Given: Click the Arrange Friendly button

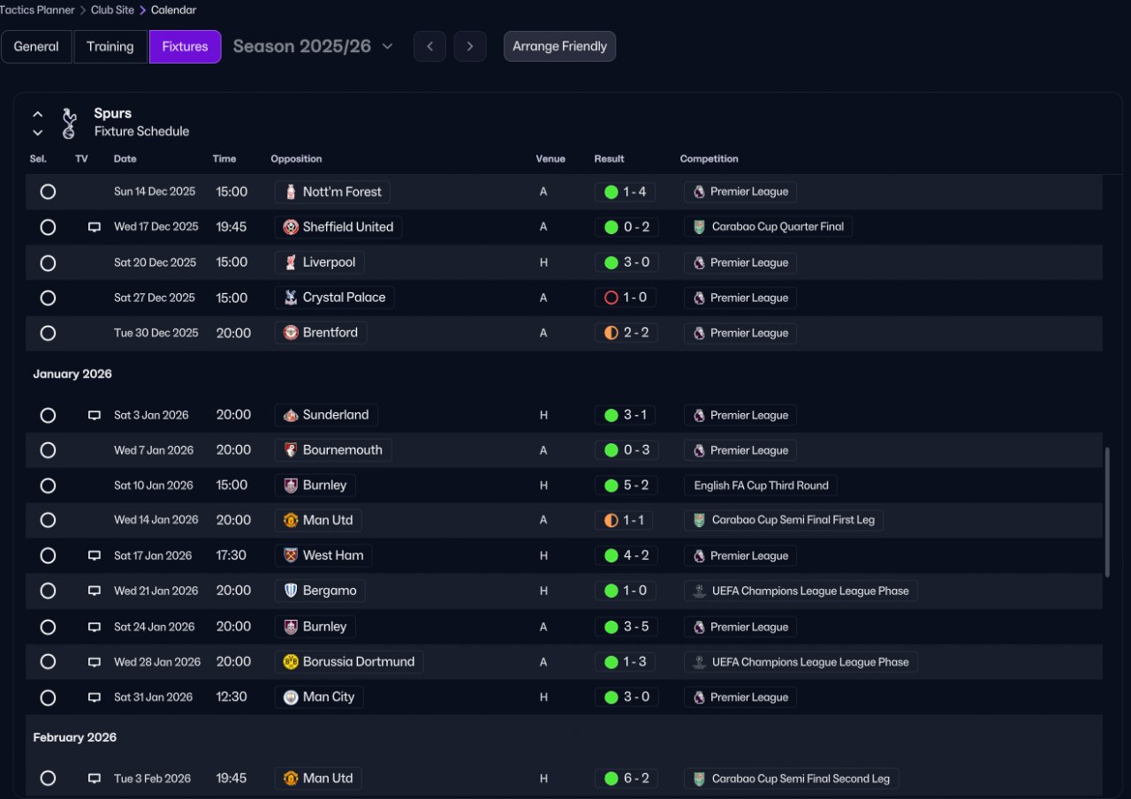Looking at the screenshot, I should coord(559,47).
